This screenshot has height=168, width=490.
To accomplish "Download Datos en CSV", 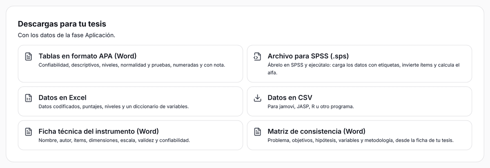I will pos(359,101).
